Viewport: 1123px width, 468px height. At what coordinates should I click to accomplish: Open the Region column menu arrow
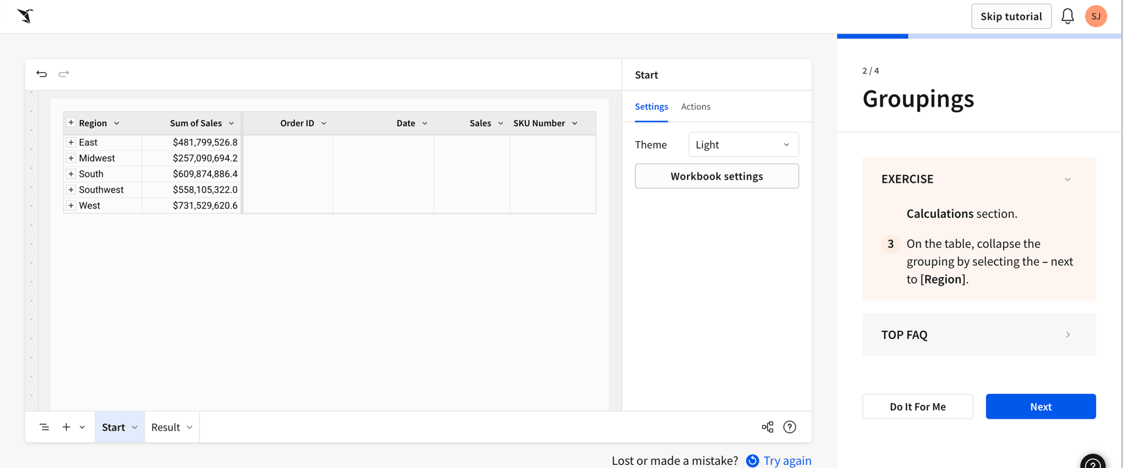117,124
